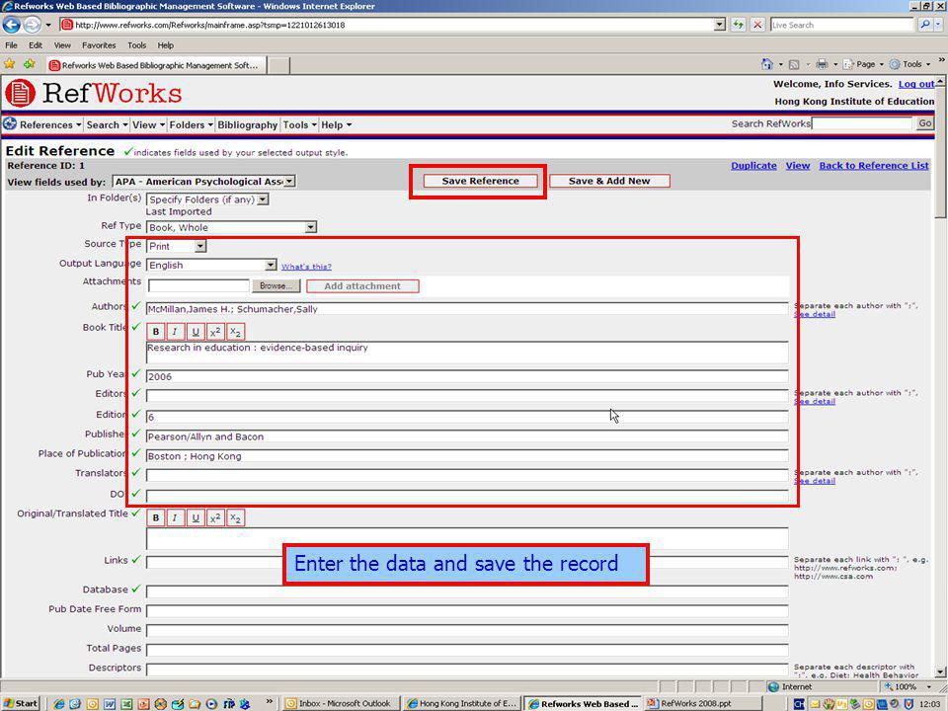The height and width of the screenshot is (711, 948).
Task: Click the Stop loading X icon
Action: [757, 25]
